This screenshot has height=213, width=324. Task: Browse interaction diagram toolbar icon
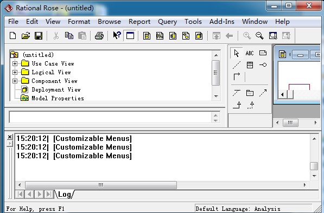click(x=160, y=36)
